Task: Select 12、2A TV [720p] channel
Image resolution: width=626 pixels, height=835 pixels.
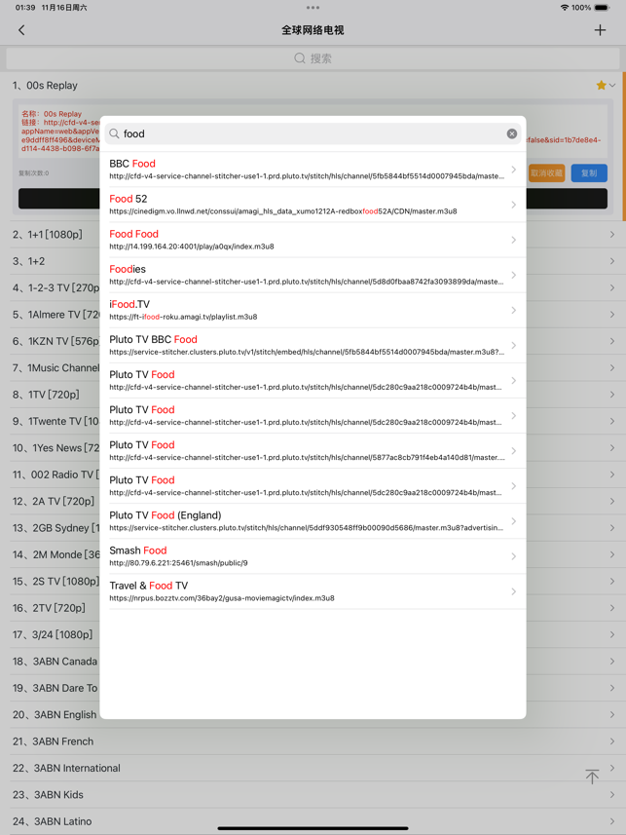Action: click(313, 501)
